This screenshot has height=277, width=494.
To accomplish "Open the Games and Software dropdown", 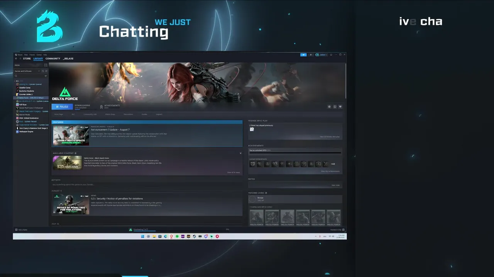I will coord(27,71).
